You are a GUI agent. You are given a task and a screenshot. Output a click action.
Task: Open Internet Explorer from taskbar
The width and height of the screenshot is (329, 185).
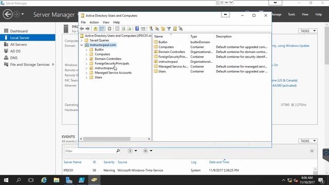click(44, 180)
